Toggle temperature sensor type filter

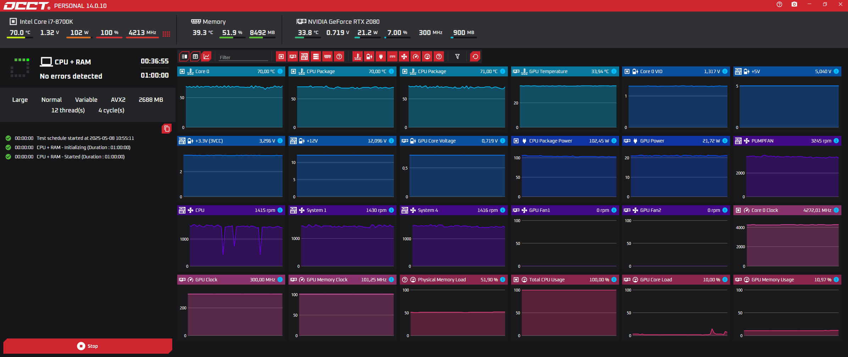358,57
